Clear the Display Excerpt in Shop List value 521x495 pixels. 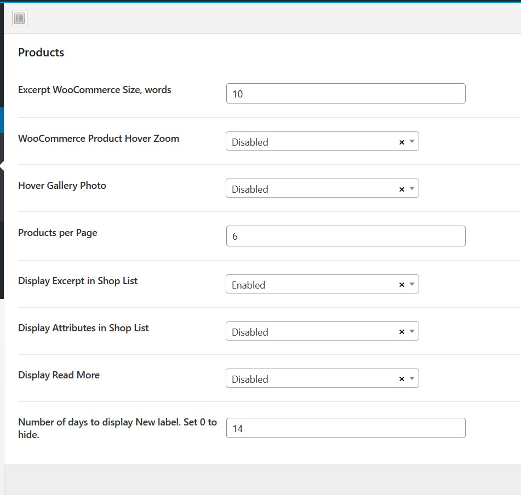tap(402, 285)
